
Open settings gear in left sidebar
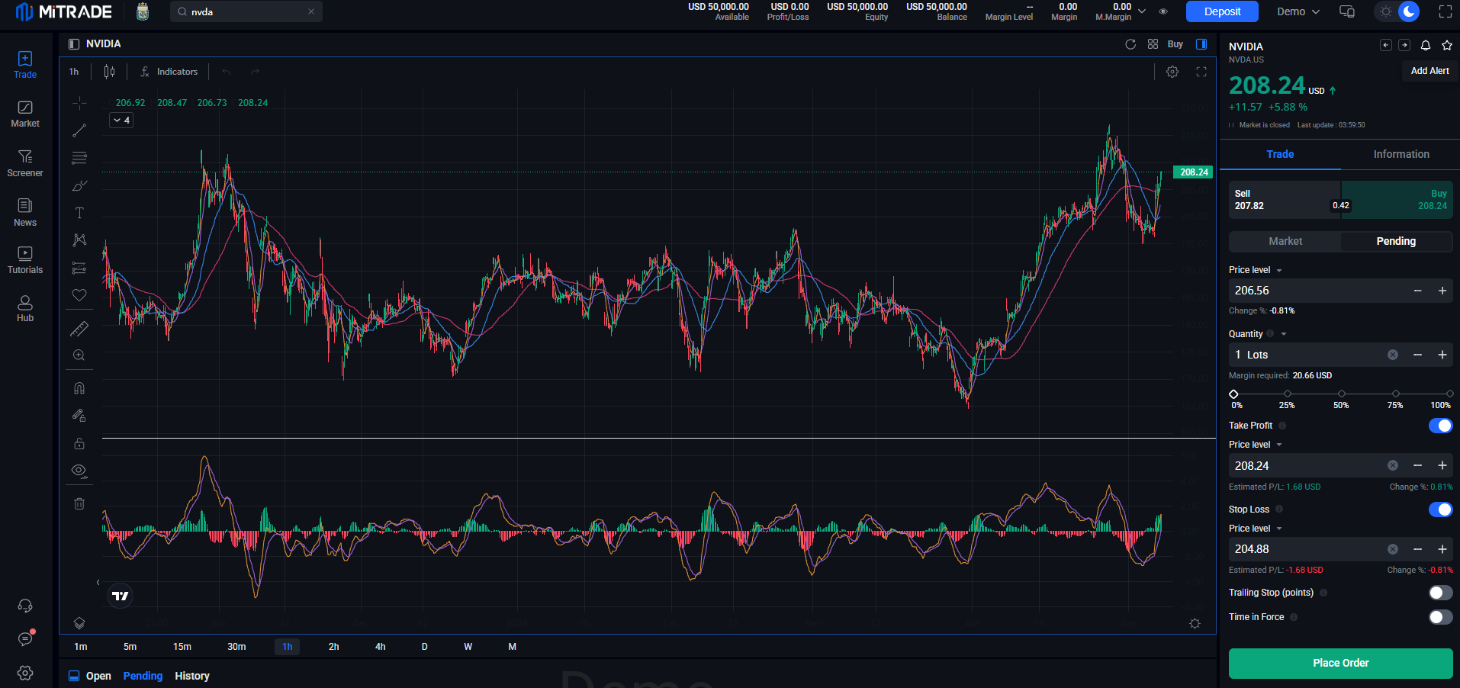(x=25, y=673)
